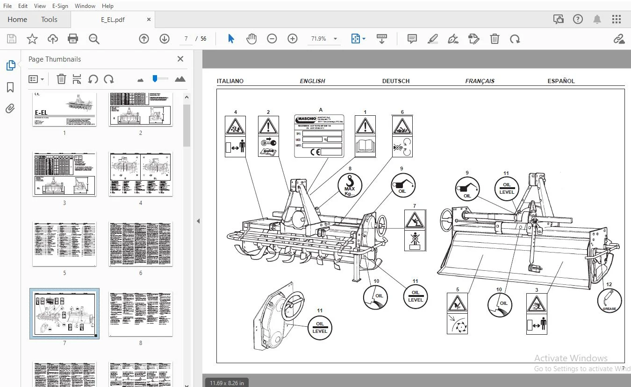This screenshot has height=387, width=631.
Task: Reduce thumbnail size with small mountain icon
Action: click(141, 80)
